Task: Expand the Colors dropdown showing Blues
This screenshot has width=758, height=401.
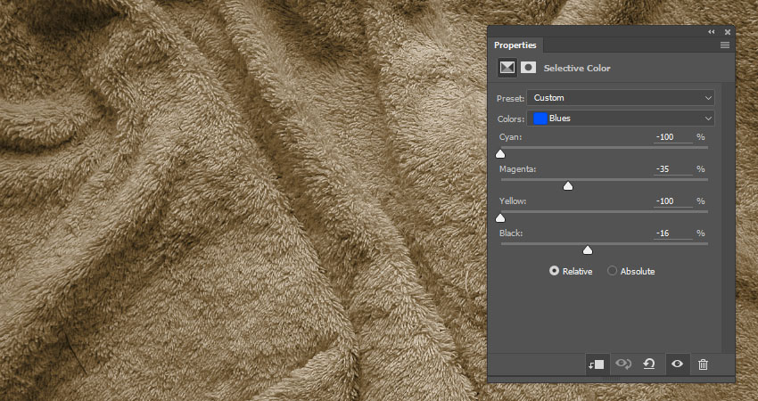Action: pyautogui.click(x=621, y=118)
